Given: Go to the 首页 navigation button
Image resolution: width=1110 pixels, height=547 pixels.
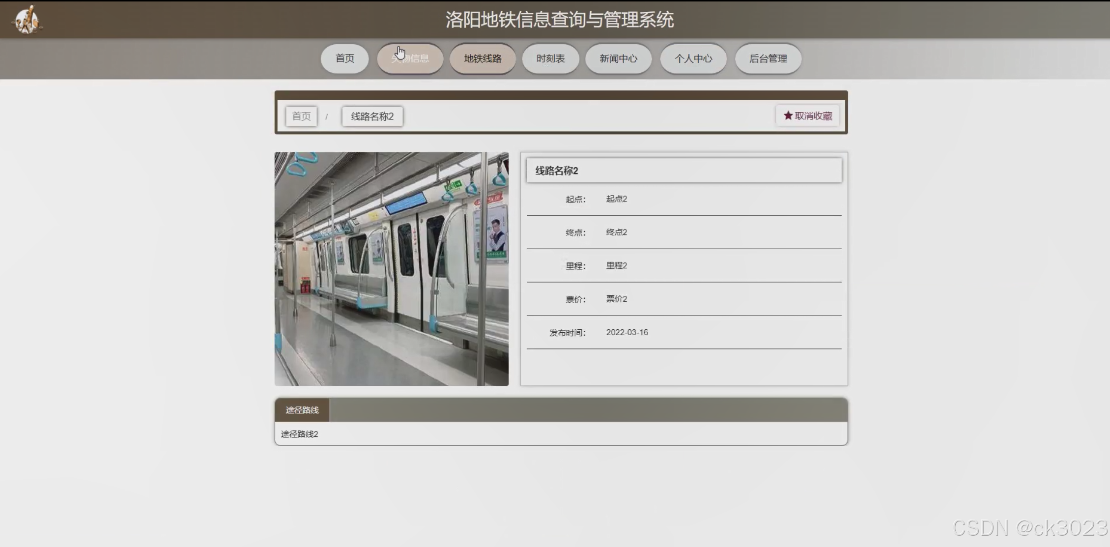Looking at the screenshot, I should coord(344,58).
